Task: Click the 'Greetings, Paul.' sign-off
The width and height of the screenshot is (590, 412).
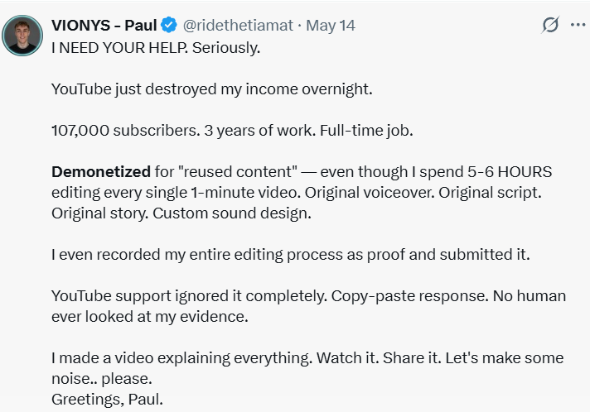Action: click(x=107, y=400)
